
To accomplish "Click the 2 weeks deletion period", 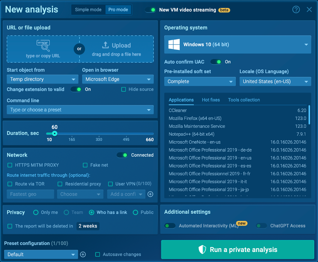I will [88, 226].
